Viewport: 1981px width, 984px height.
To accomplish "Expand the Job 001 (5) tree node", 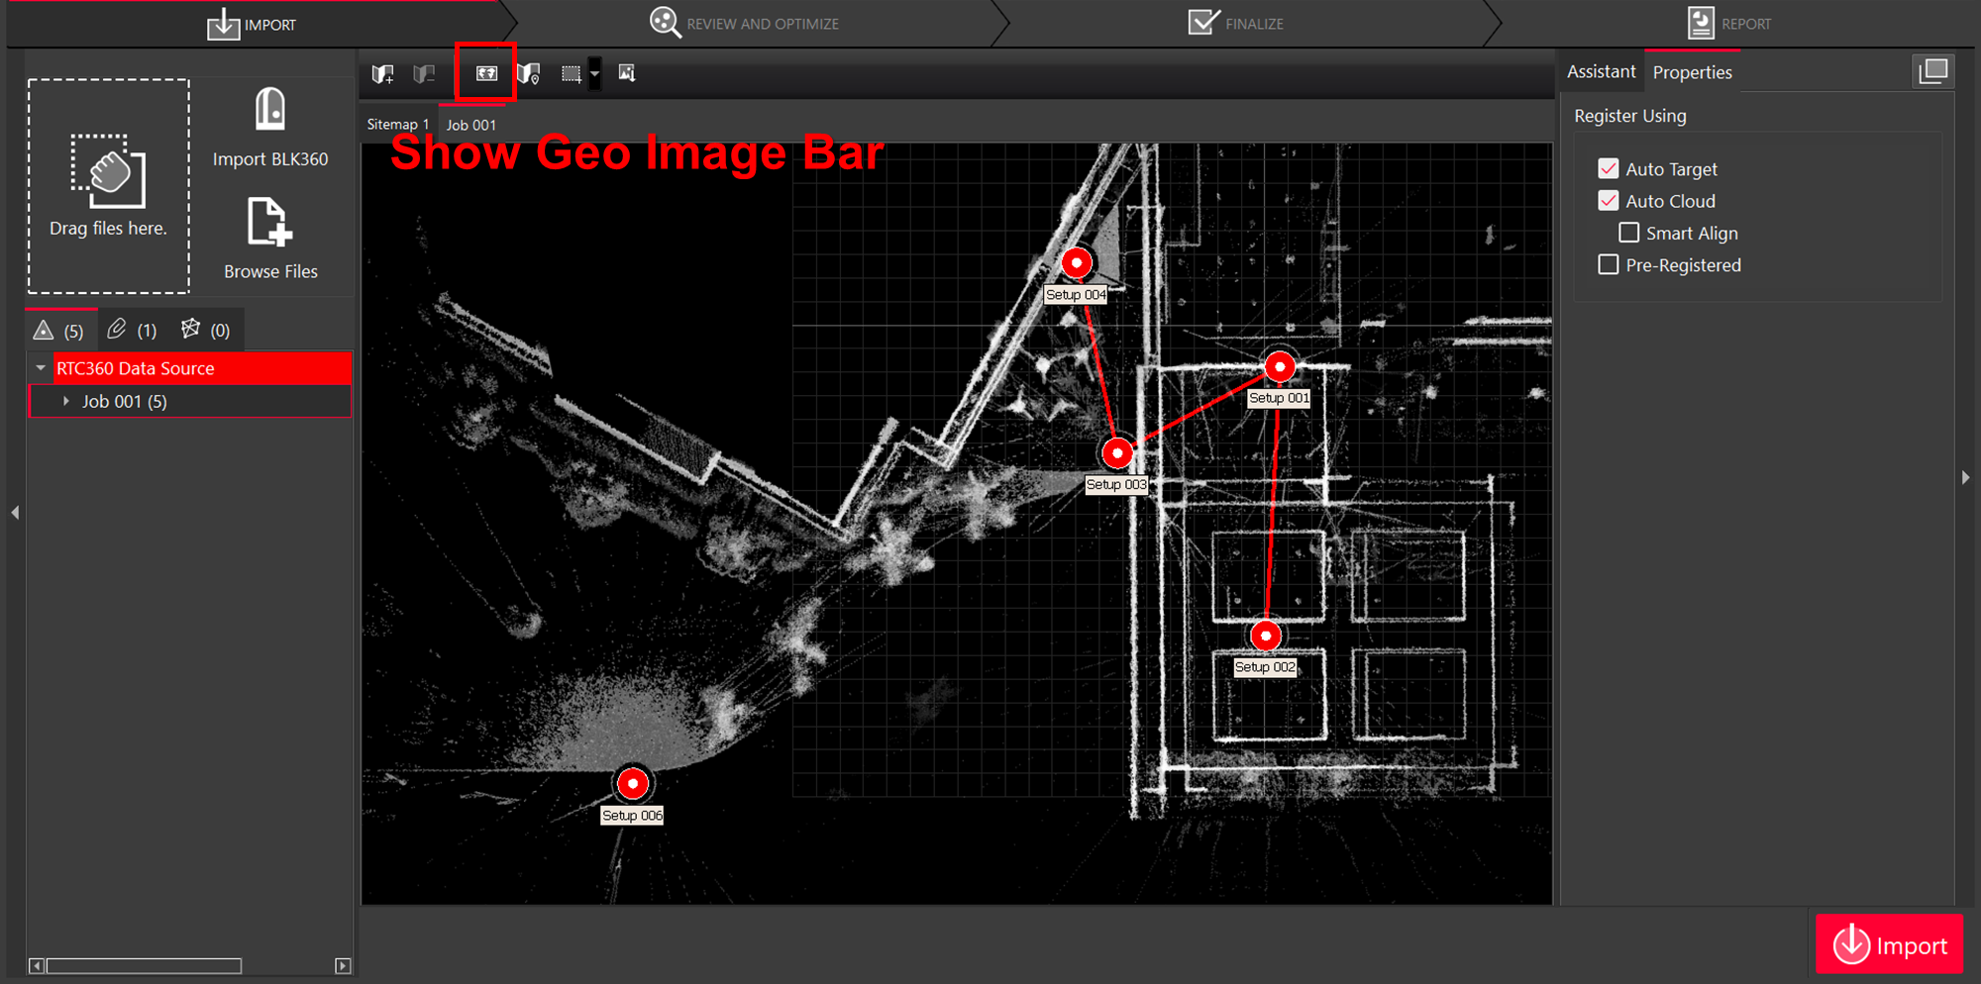I will 65,401.
